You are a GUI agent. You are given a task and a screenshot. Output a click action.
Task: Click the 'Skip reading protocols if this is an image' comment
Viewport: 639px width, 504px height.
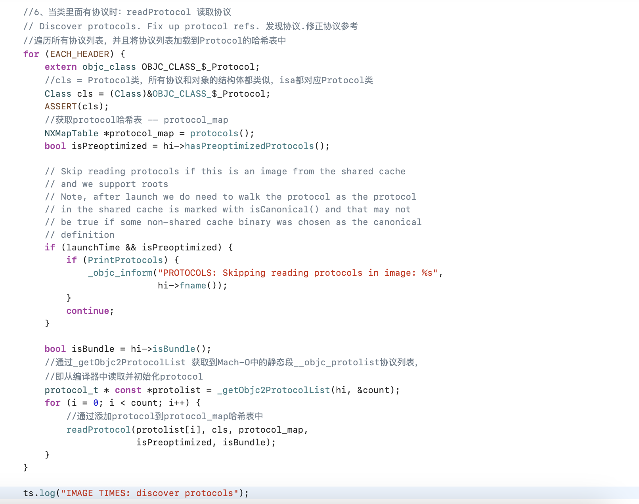pyautogui.click(x=225, y=171)
